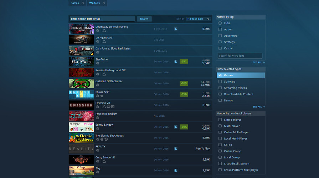Check the Casual tag box

tap(220, 48)
